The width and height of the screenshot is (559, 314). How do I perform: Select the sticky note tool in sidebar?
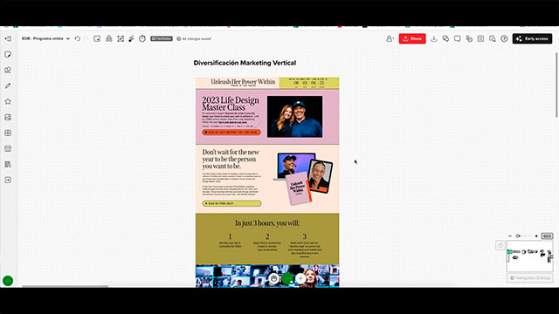8,54
